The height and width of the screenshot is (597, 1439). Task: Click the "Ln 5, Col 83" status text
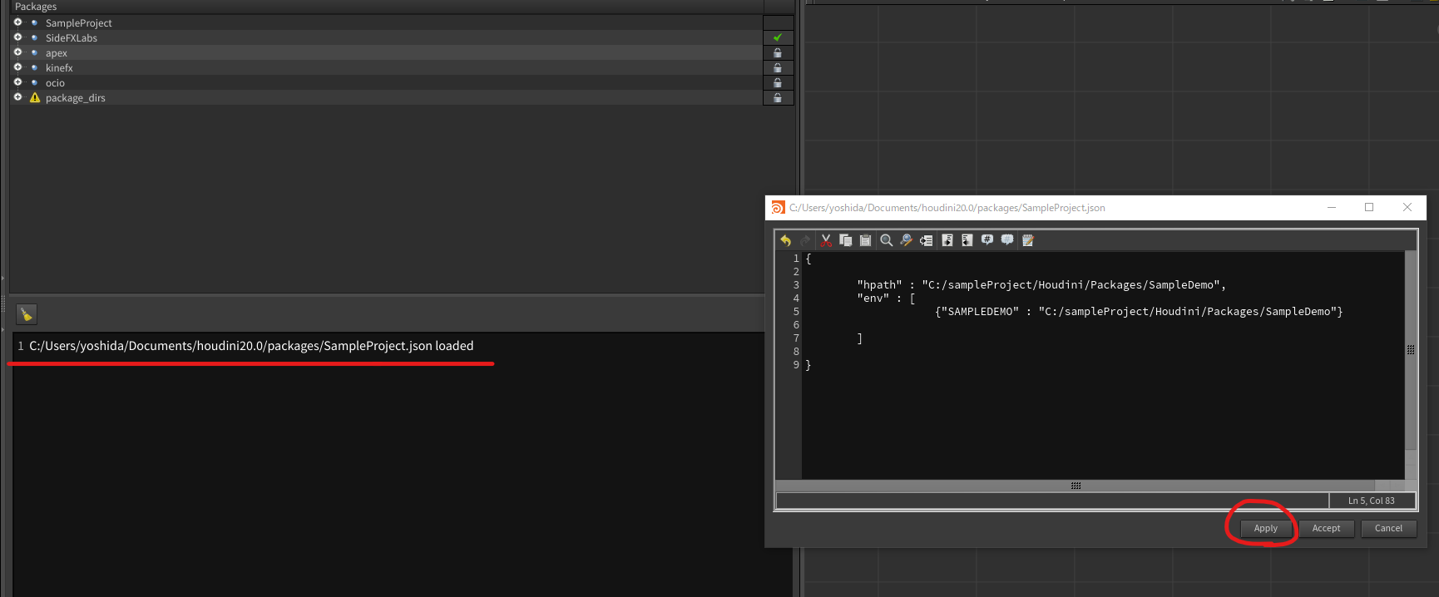(1371, 501)
